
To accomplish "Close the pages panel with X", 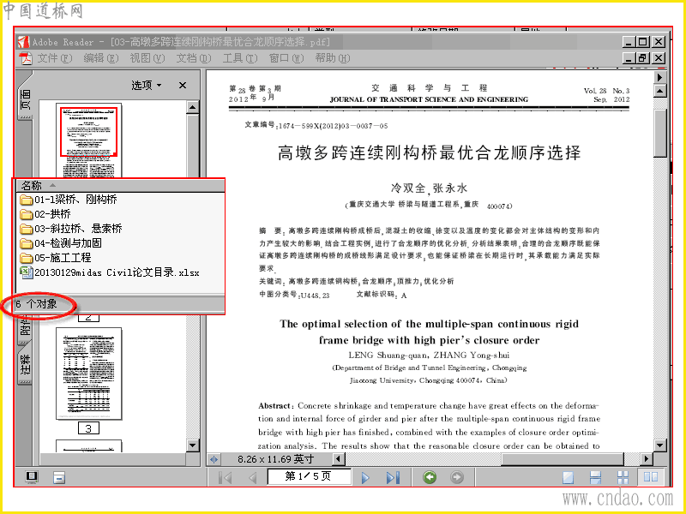I will pyautogui.click(x=183, y=85).
